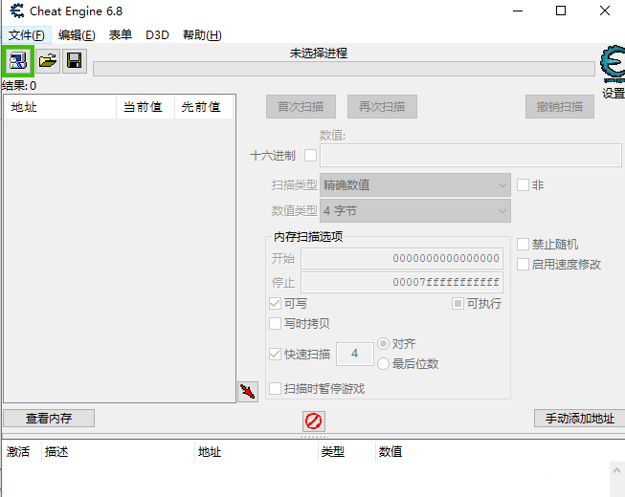This screenshot has height=497, width=625.
Task: Click the address table scroll-up arrow
Action: pyautogui.click(x=616, y=471)
